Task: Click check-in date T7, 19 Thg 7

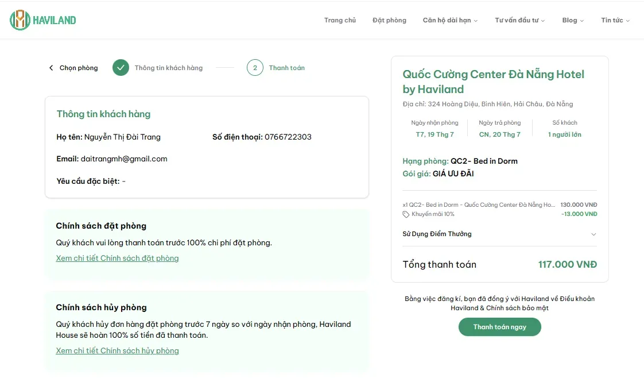Action: (435, 134)
